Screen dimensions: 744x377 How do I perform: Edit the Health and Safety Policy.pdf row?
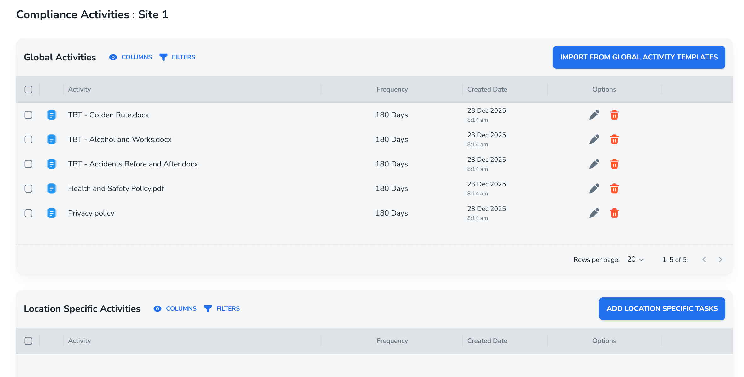pos(594,188)
